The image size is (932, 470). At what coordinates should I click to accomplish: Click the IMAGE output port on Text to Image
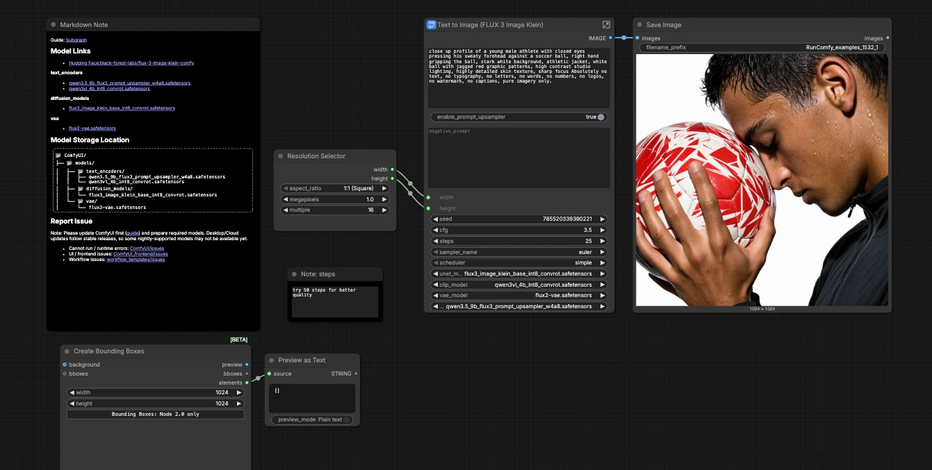(610, 38)
